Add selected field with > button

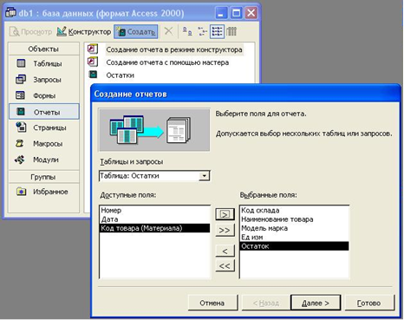tap(225, 214)
